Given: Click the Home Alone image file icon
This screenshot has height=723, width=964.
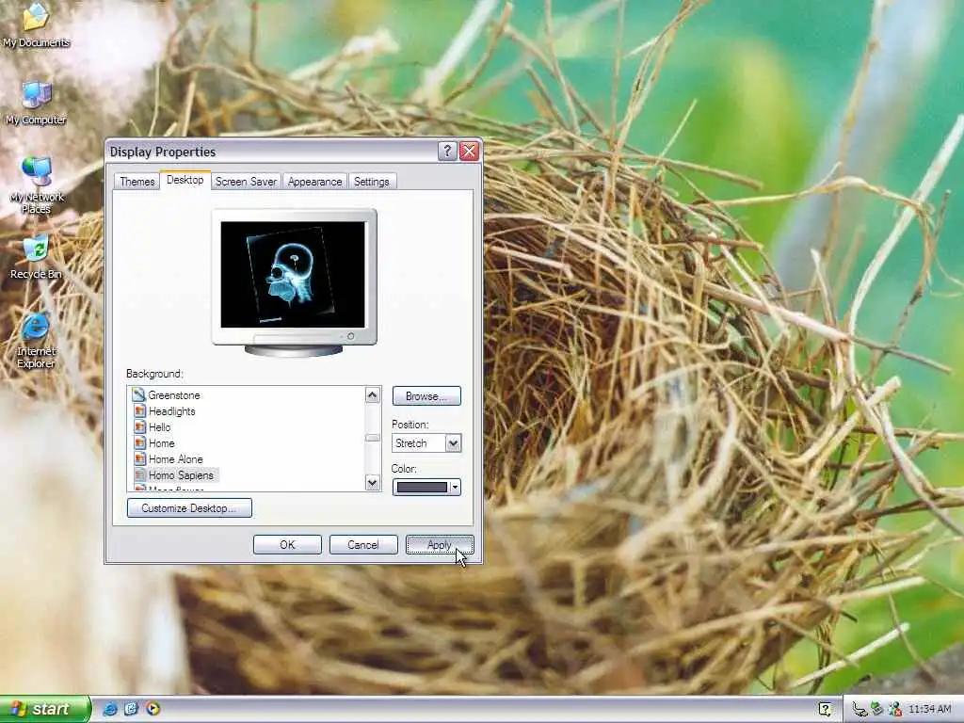Looking at the screenshot, I should tap(139, 458).
